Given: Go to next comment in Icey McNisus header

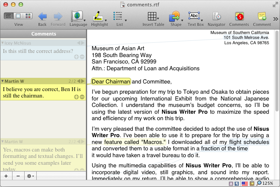Looking at the screenshot, I should 82,43.
